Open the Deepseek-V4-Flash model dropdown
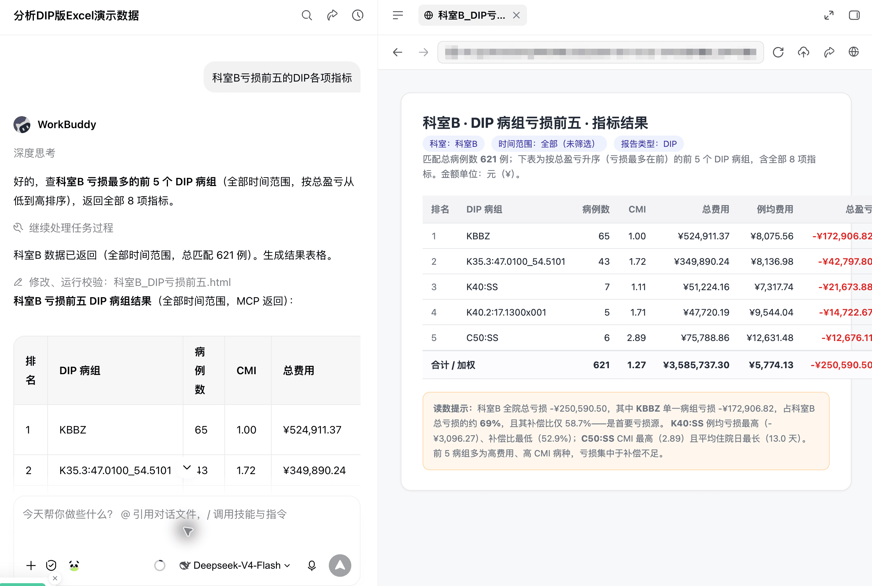Image resolution: width=872 pixels, height=586 pixels. (235, 566)
